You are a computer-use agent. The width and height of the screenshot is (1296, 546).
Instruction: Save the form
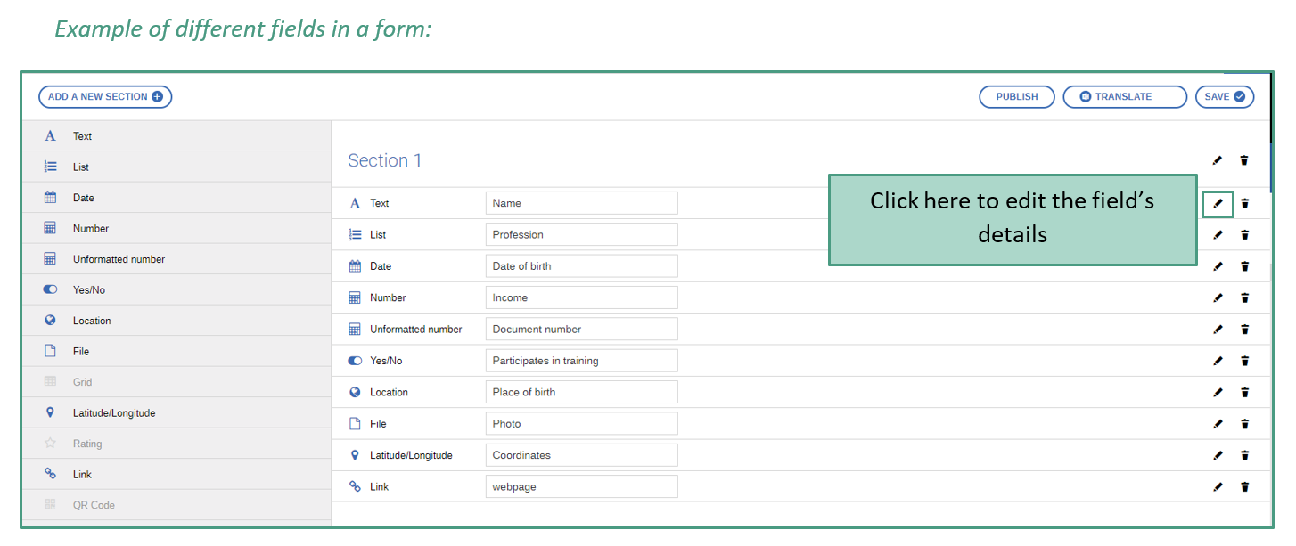coord(1225,97)
